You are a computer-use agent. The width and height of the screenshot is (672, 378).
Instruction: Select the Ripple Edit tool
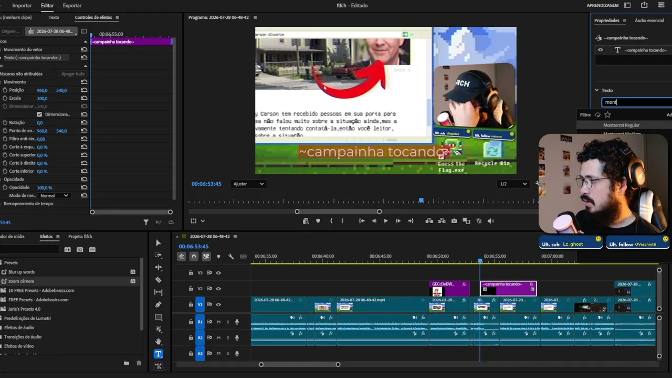158,268
